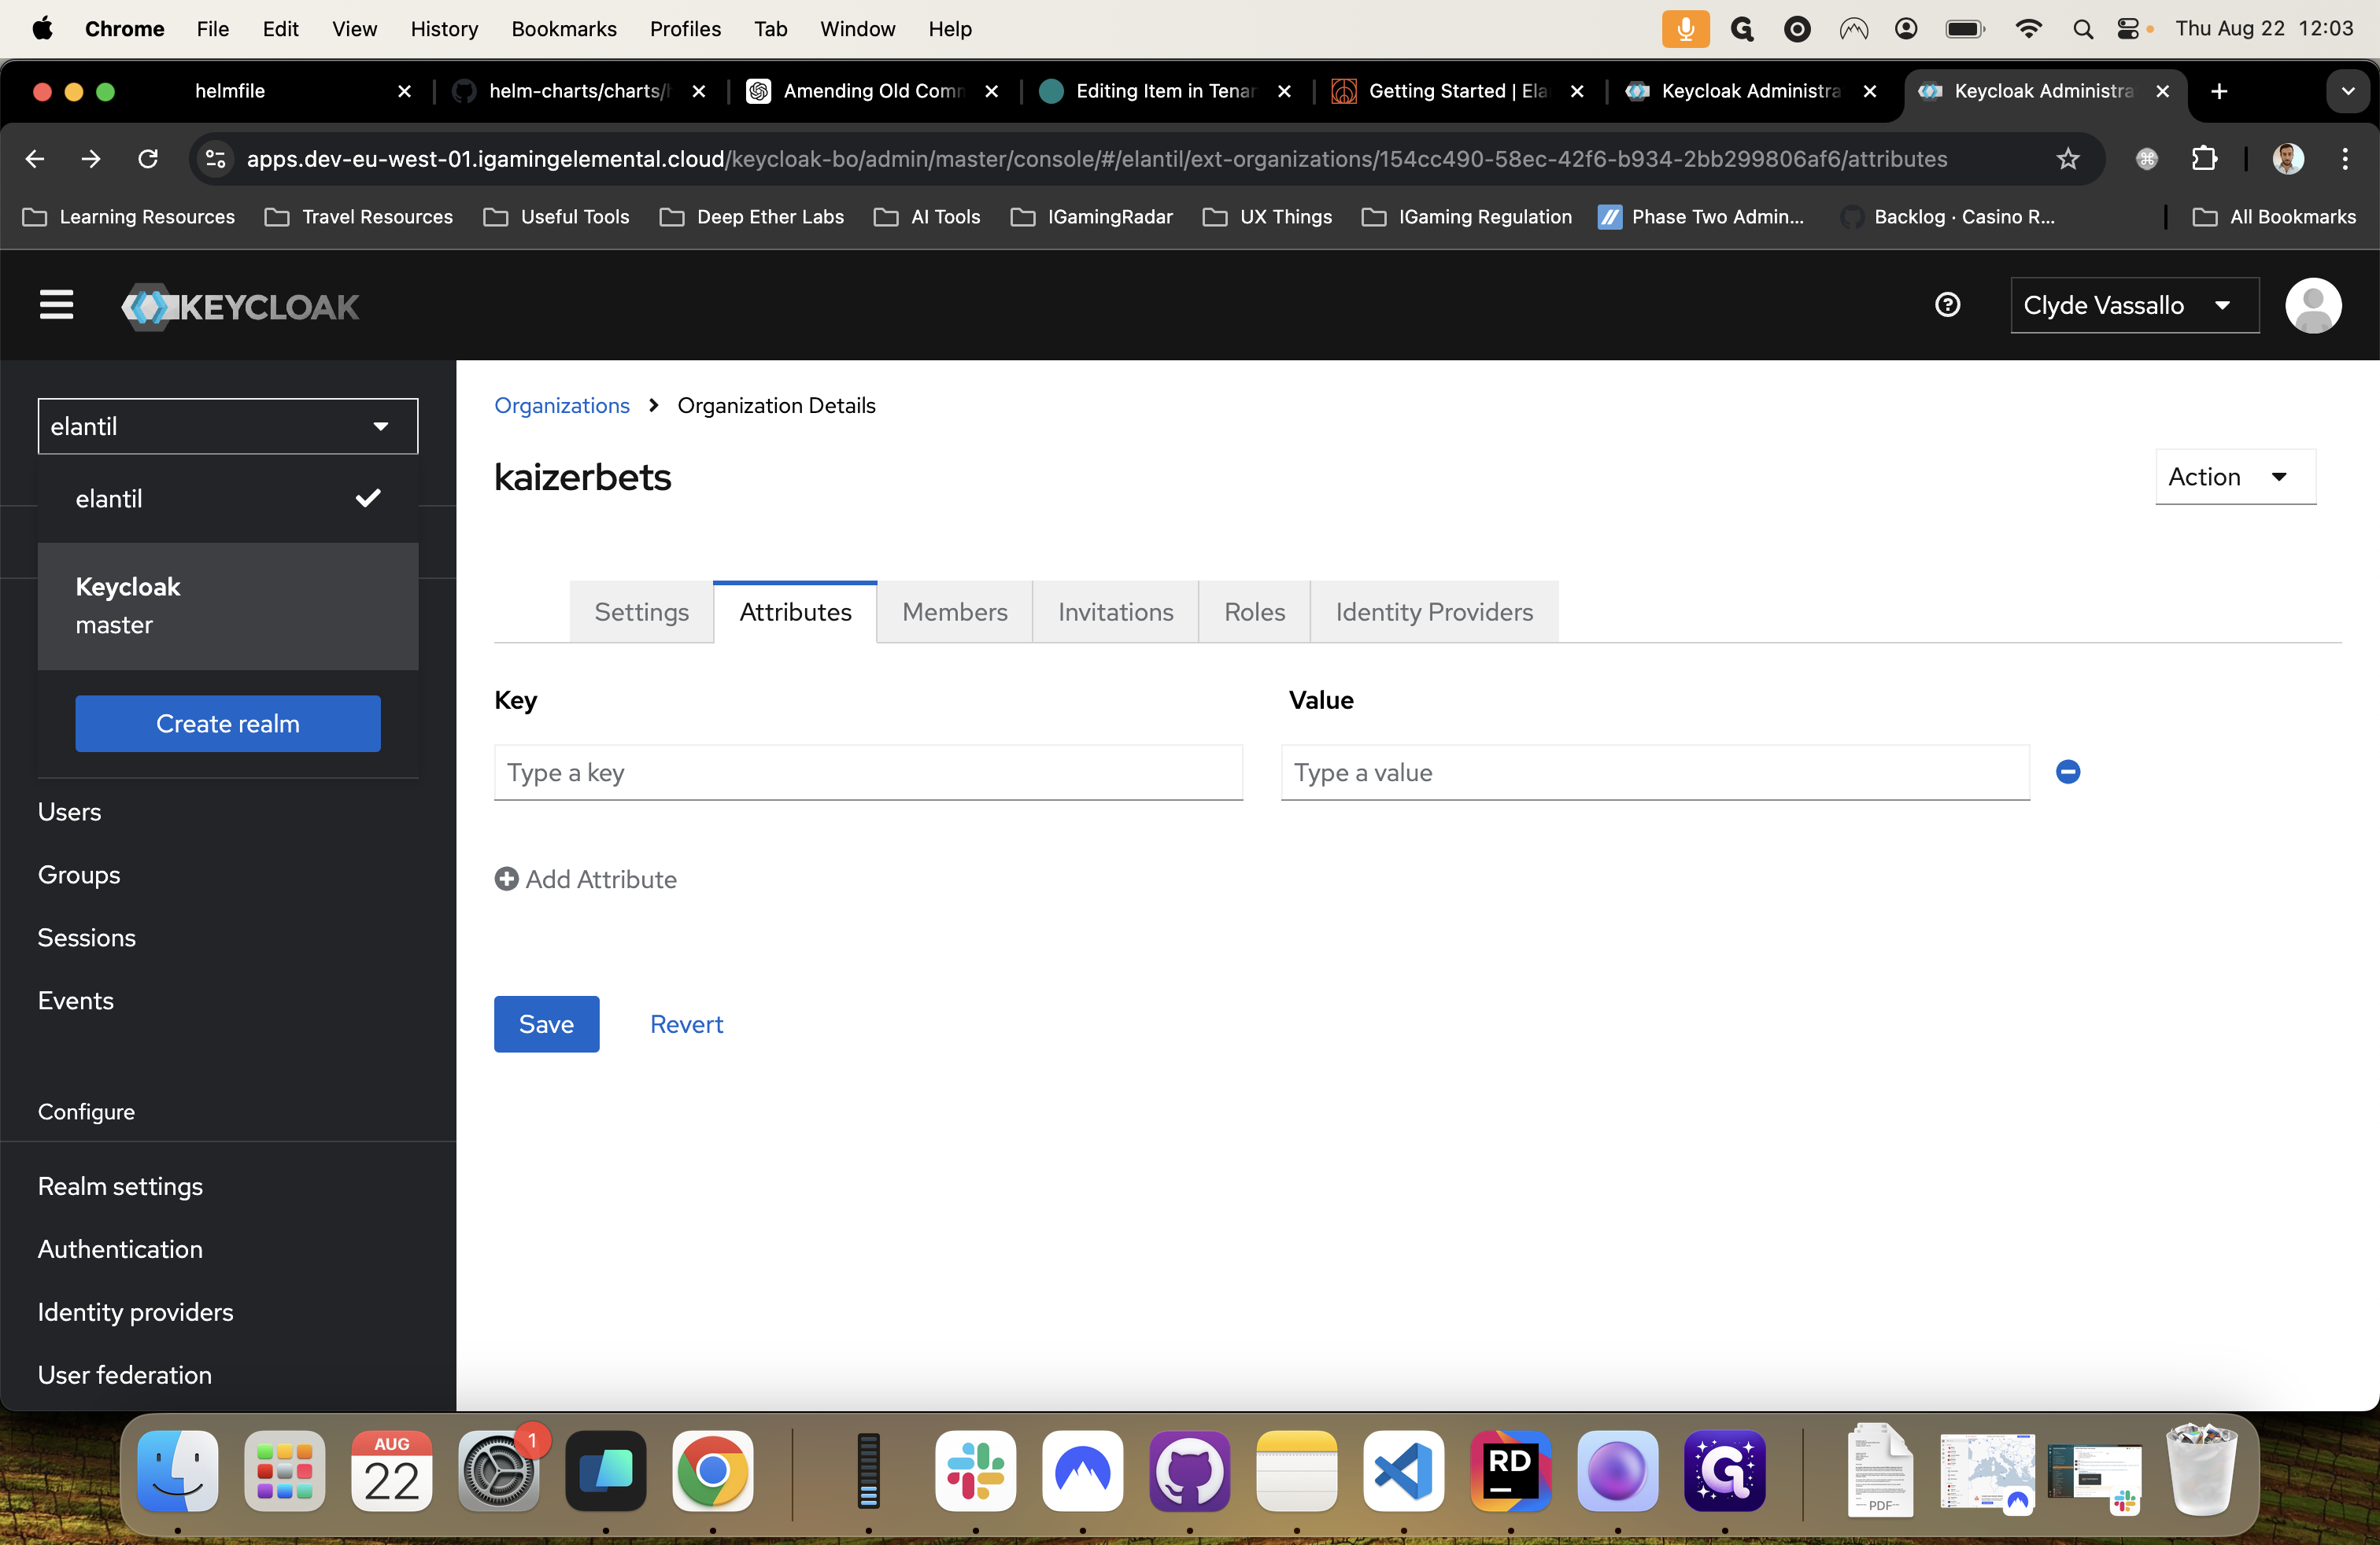
Task: Click the Keycloak logo
Action: click(240, 306)
